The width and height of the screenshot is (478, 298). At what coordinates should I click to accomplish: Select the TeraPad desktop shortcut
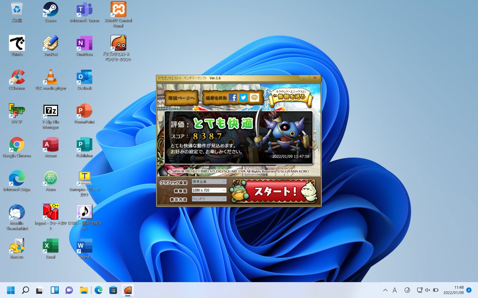coord(51,46)
